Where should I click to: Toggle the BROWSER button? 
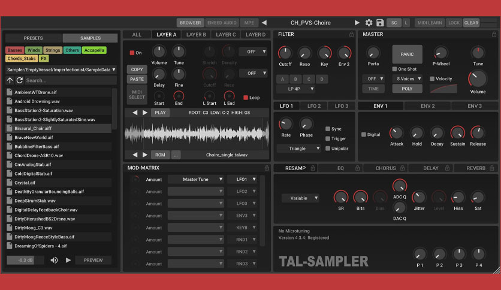(191, 23)
